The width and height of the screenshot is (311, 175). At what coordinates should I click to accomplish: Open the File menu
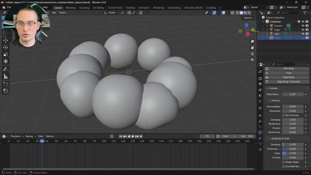point(9,7)
